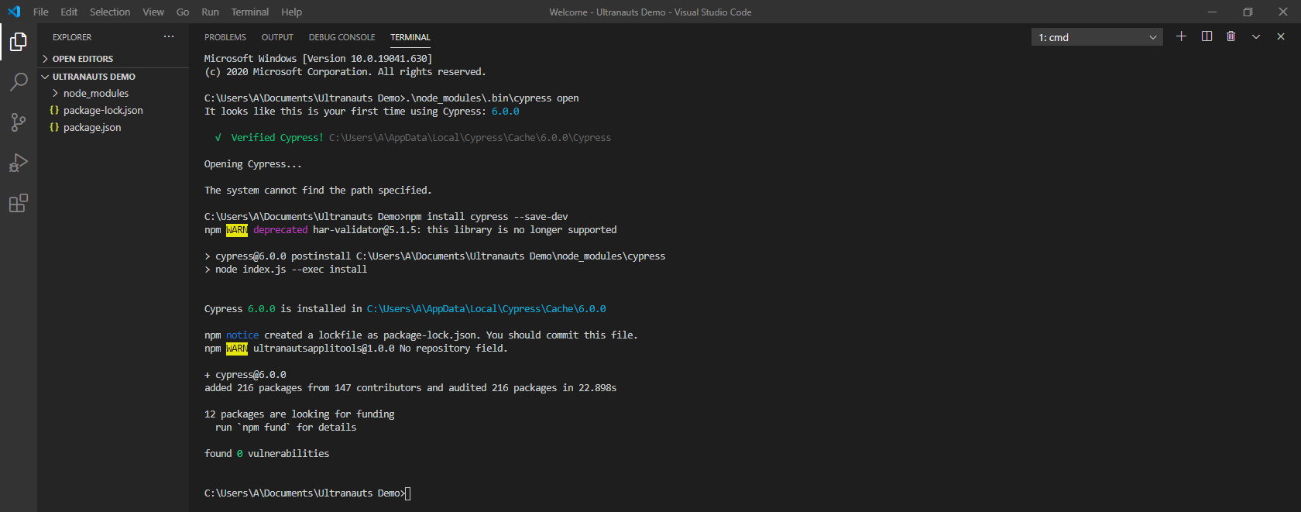Viewport: 1301px width, 512px height.
Task: Switch to the Output tab
Action: (x=277, y=37)
